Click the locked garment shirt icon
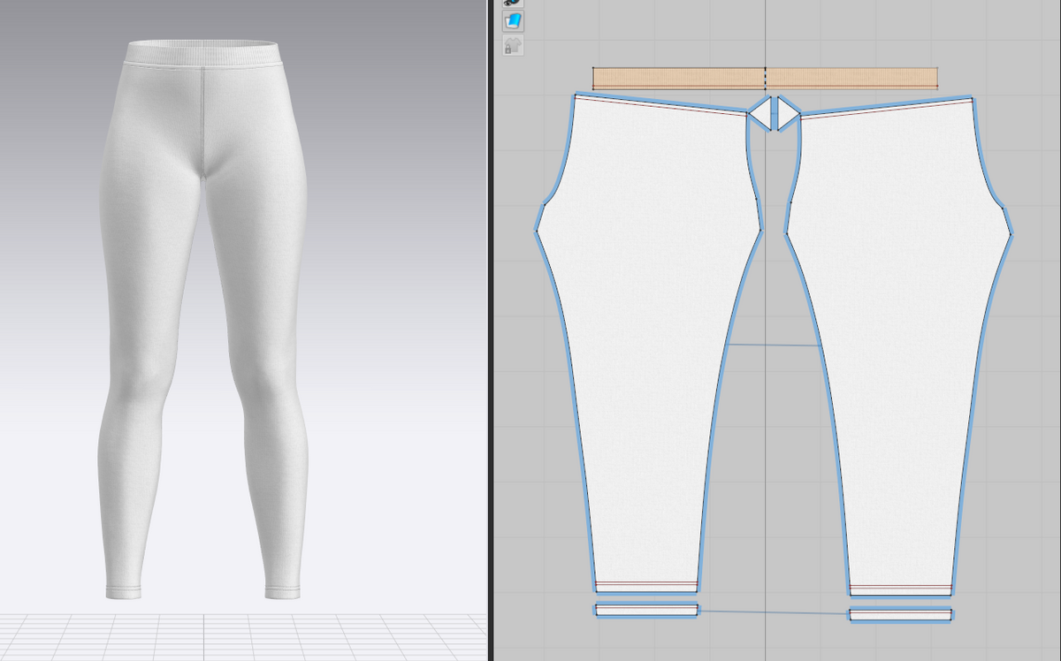Screen dimensions: 1061x661 513,45
